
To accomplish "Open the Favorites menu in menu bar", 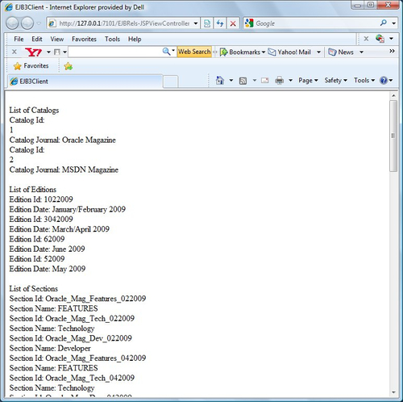I will (x=84, y=39).
